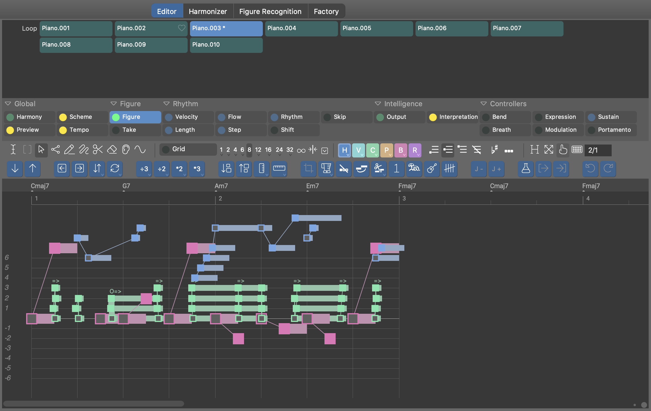Toggle the Velocity parameter switch
This screenshot has height=411, width=651.
(169, 117)
